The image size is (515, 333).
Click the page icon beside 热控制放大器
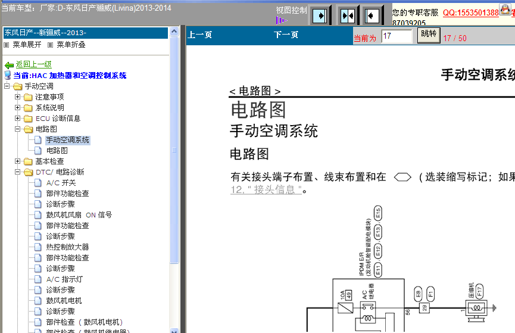coord(38,247)
